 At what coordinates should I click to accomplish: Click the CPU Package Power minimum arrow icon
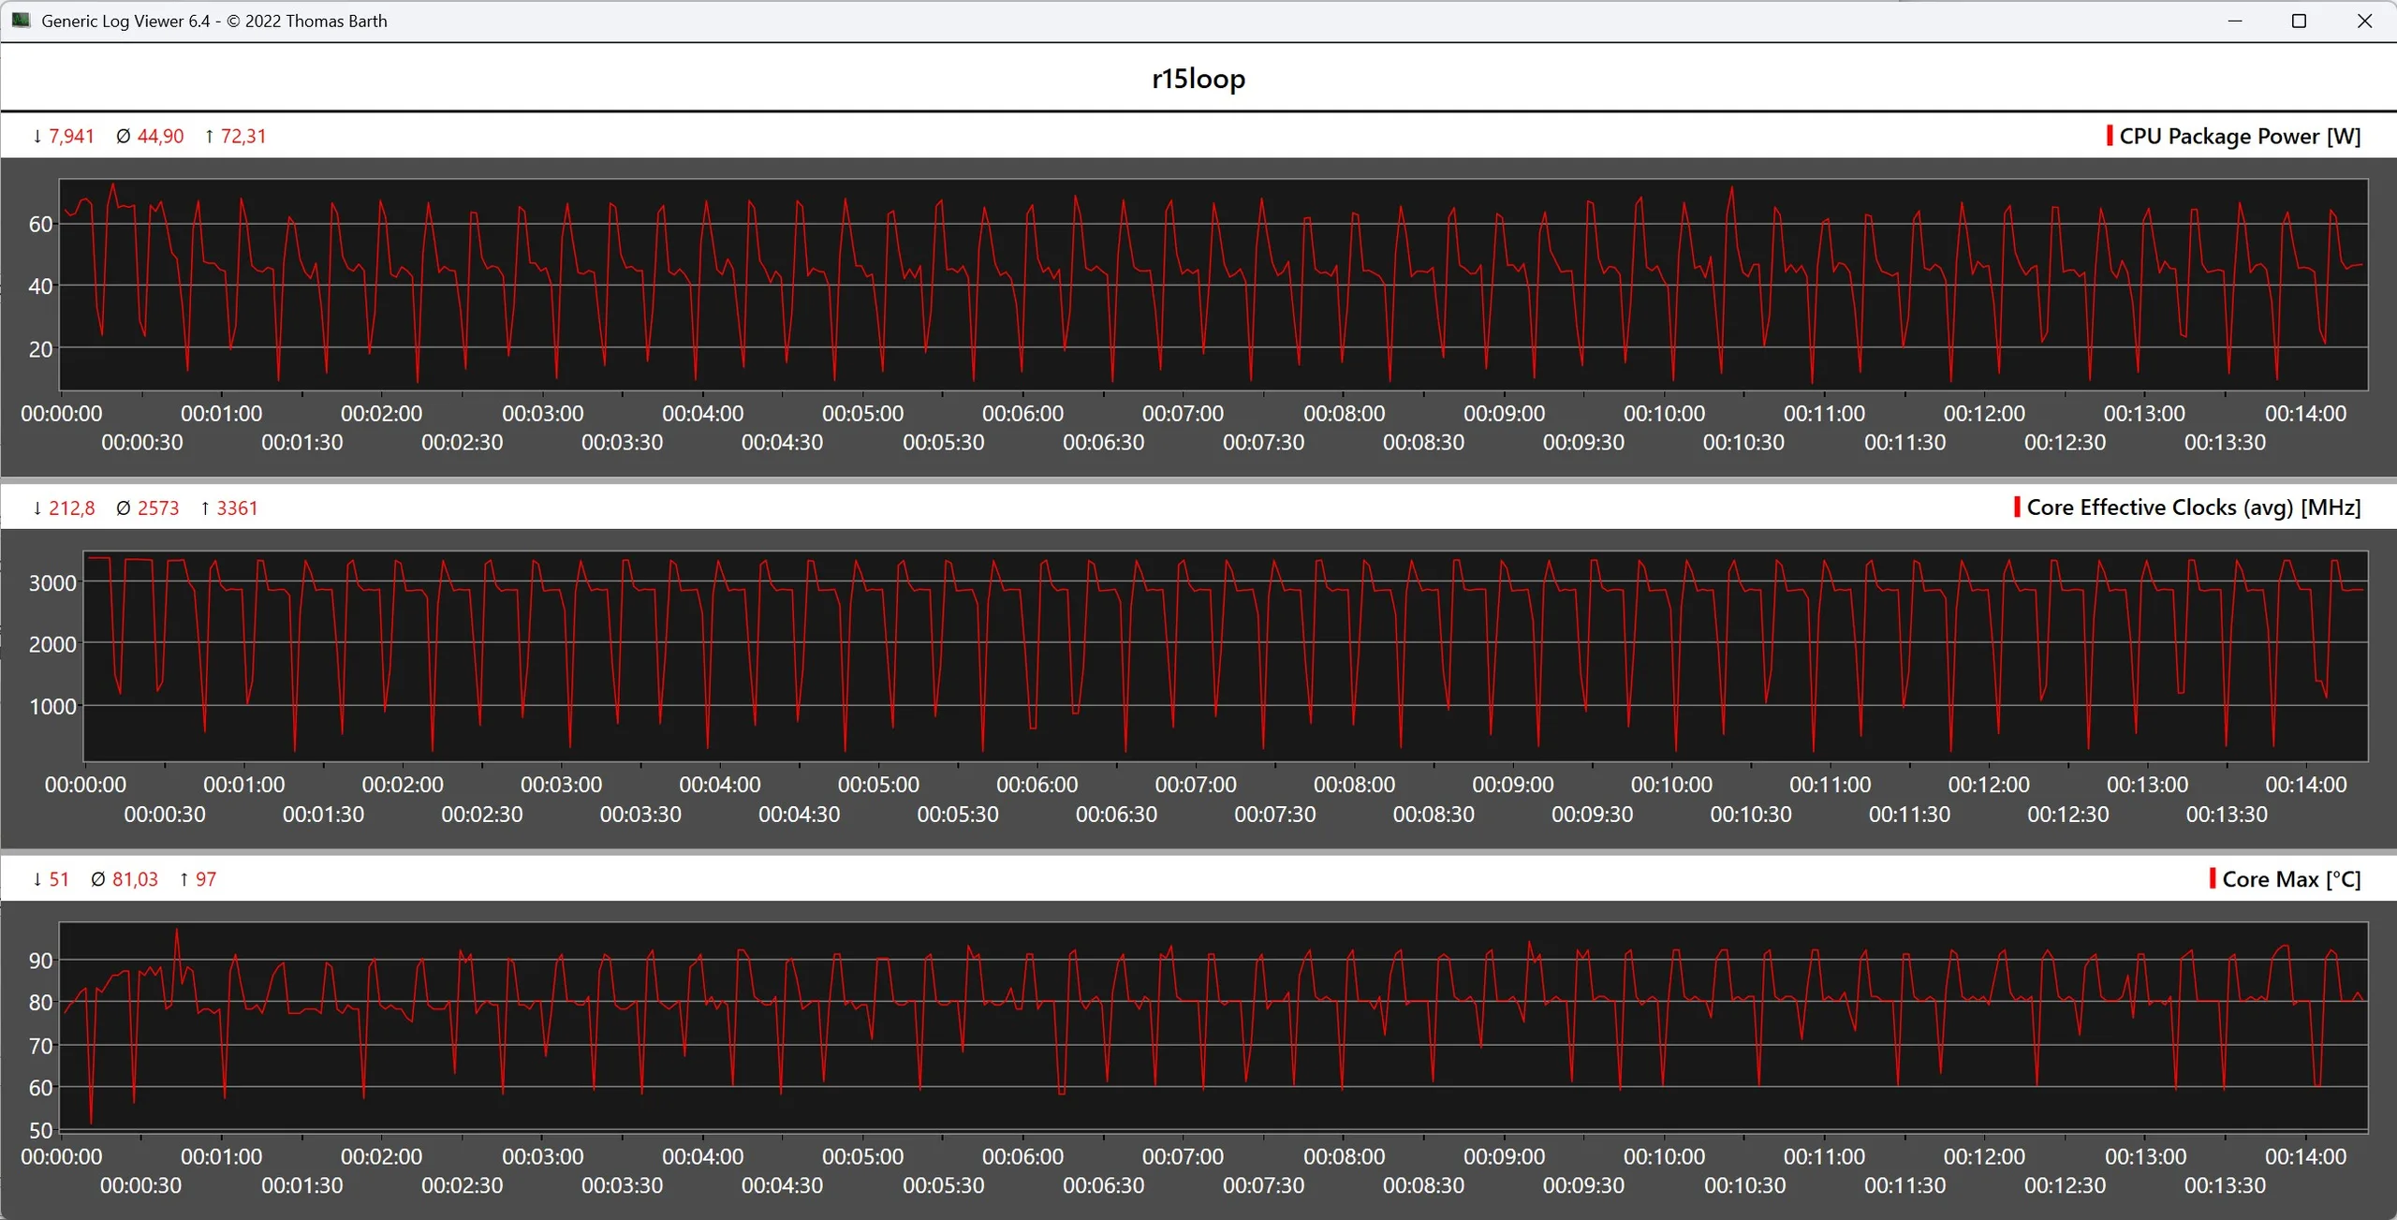click(x=37, y=137)
